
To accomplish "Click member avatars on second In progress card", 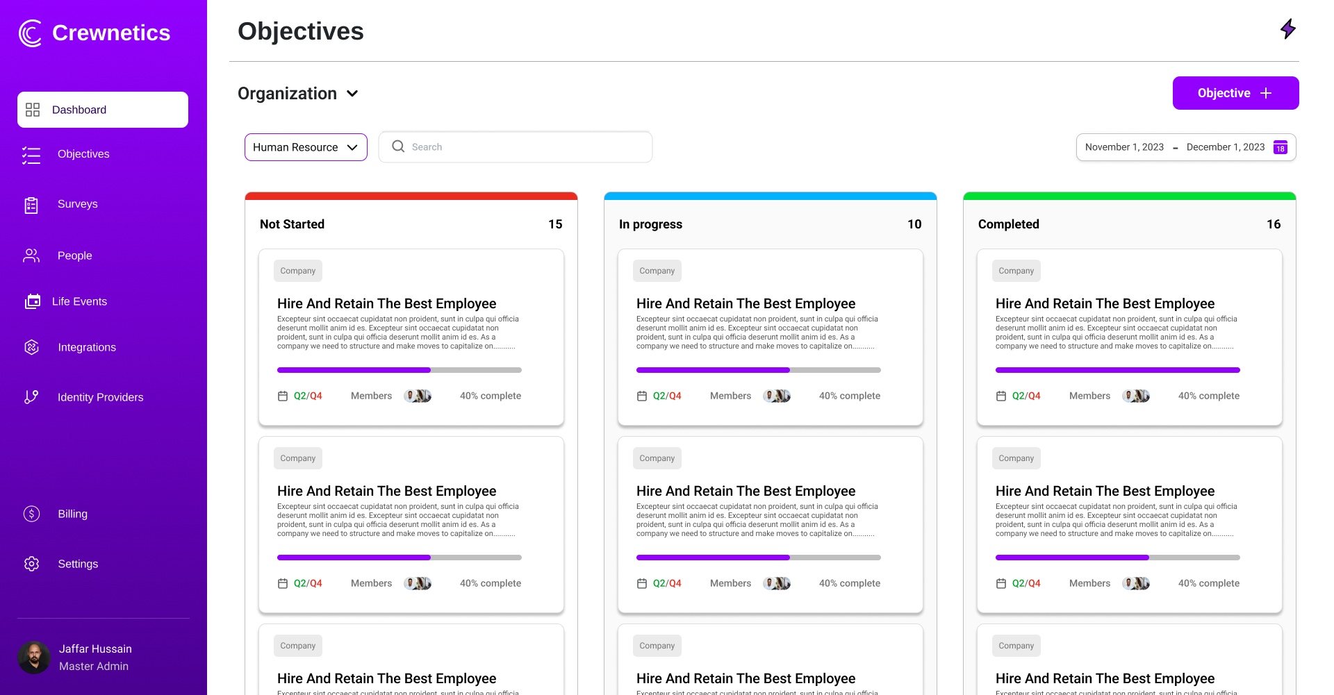I will (777, 583).
